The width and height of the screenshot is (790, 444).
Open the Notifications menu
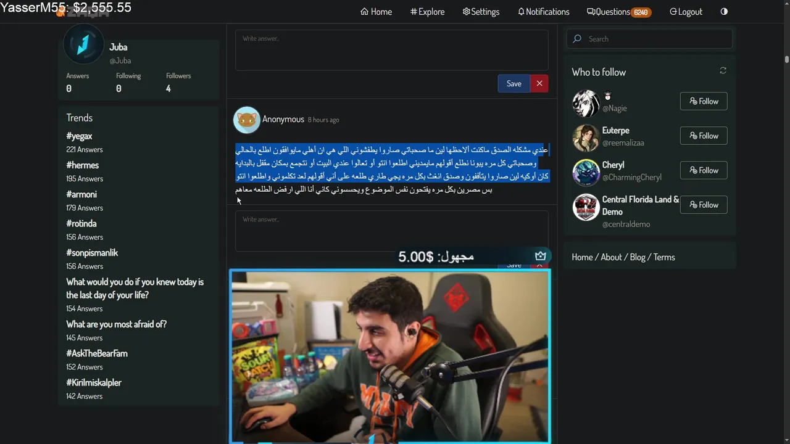click(543, 12)
